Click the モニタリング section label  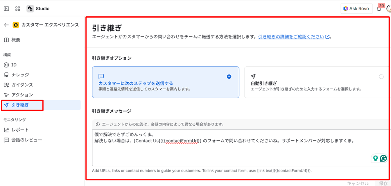[x=14, y=120]
